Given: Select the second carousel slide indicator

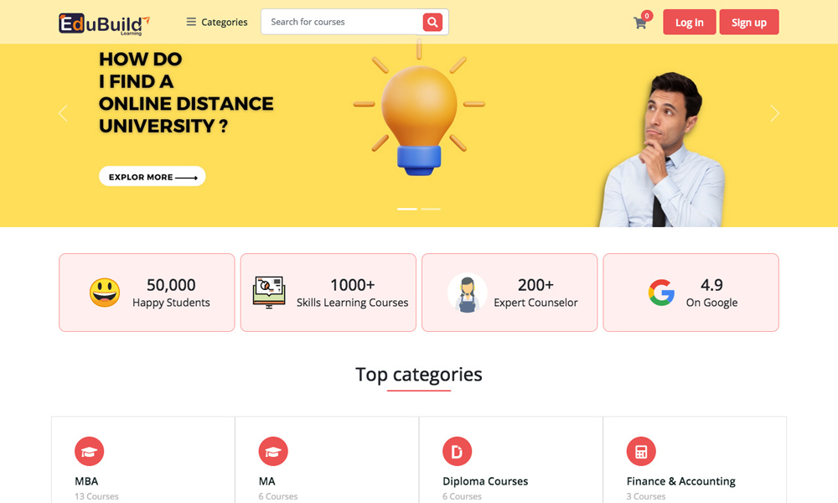Looking at the screenshot, I should [x=431, y=209].
